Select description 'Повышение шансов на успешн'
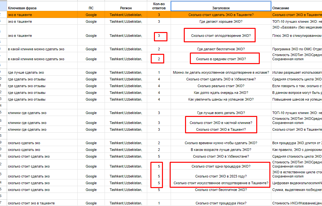322x206 pixels. (297, 99)
